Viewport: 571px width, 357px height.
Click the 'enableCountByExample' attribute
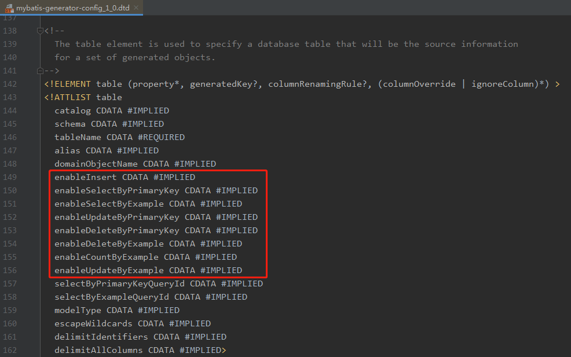[107, 257]
